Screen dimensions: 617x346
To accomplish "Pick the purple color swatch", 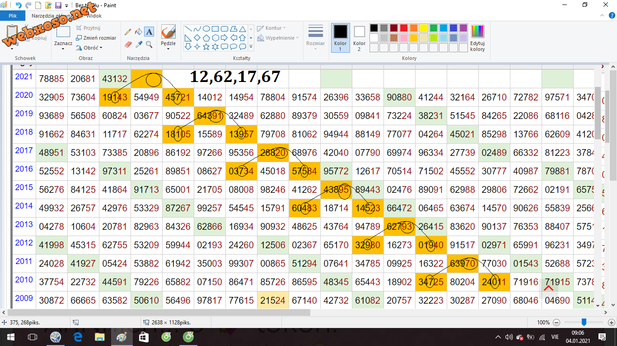I will click(463, 28).
